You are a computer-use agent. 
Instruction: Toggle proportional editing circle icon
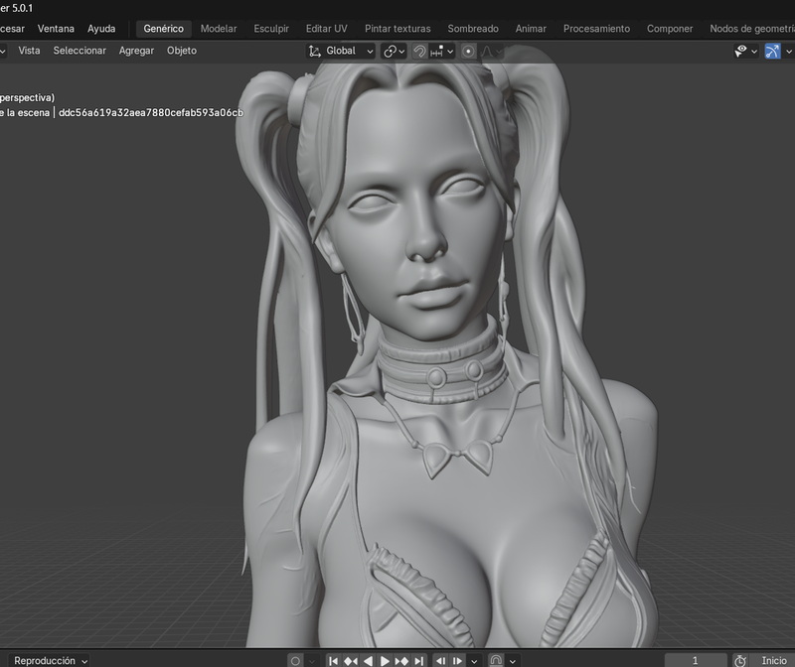pos(468,52)
